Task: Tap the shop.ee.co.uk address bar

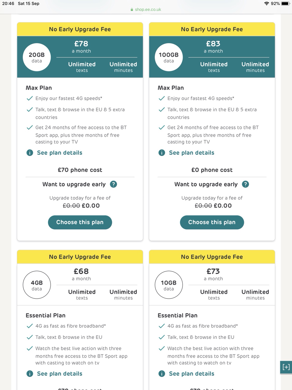Action: (148, 10)
